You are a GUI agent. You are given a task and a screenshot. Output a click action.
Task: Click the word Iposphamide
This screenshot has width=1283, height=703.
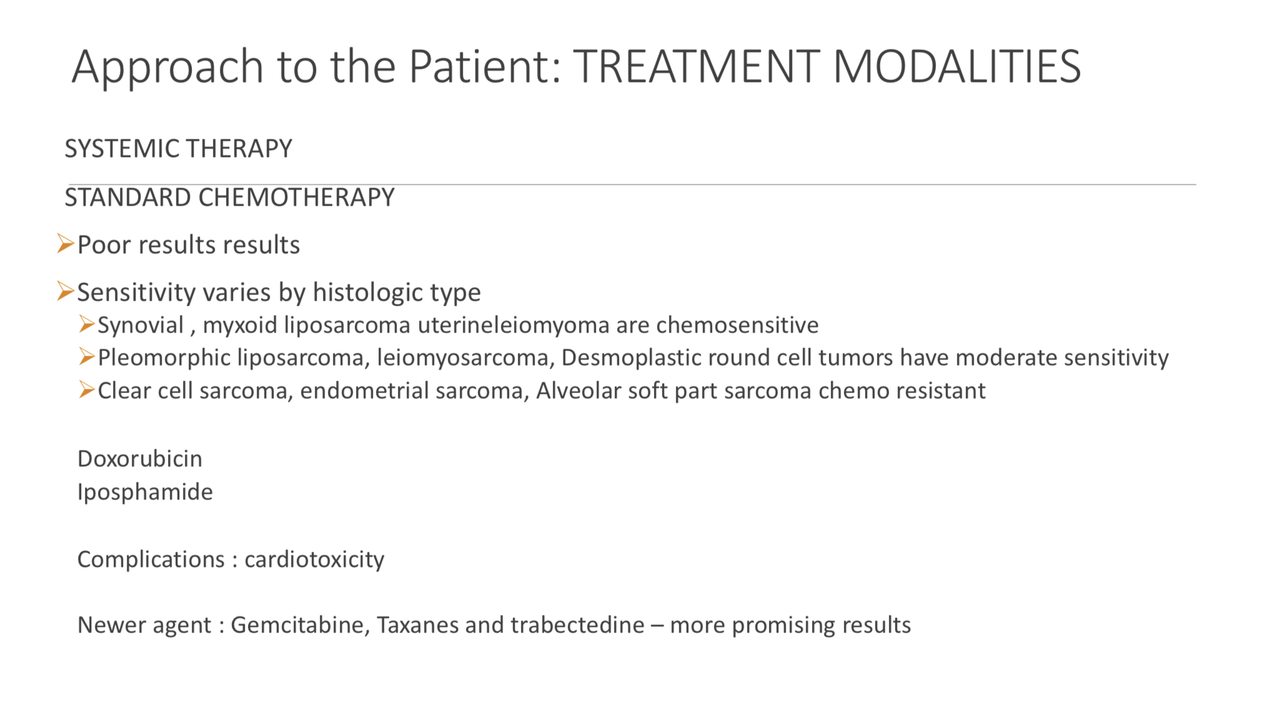[145, 492]
